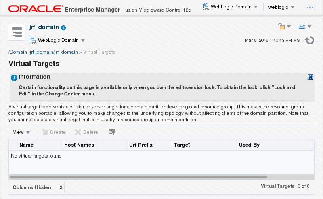Open the performance chart icon menu
Image resolution: width=323 pixels, height=199 pixels.
point(305,27)
